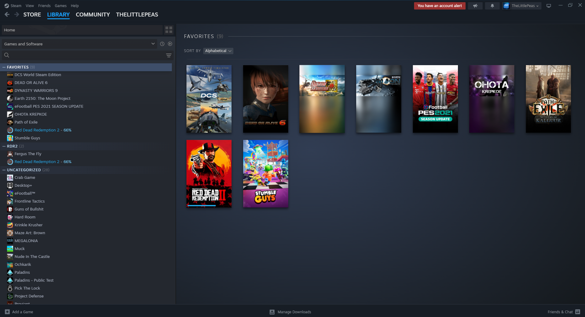Click the Add a Game plus icon

(7, 312)
